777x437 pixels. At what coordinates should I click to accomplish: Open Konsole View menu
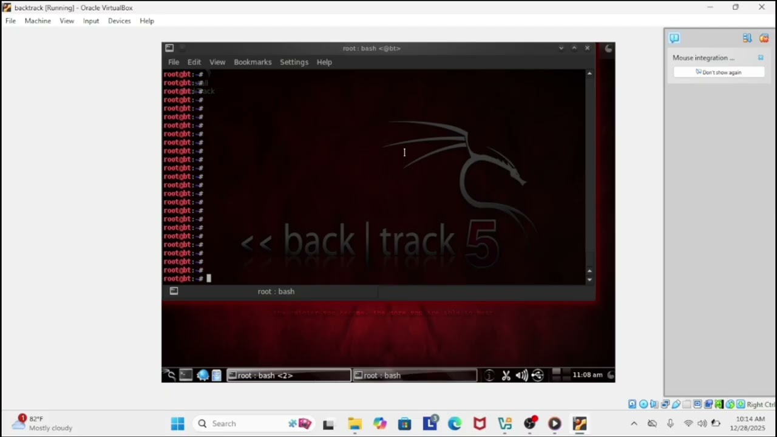pos(217,62)
